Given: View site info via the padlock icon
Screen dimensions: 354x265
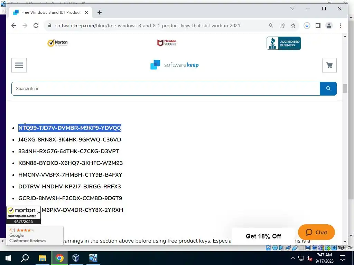Looking at the screenshot, I should [x=50, y=26].
